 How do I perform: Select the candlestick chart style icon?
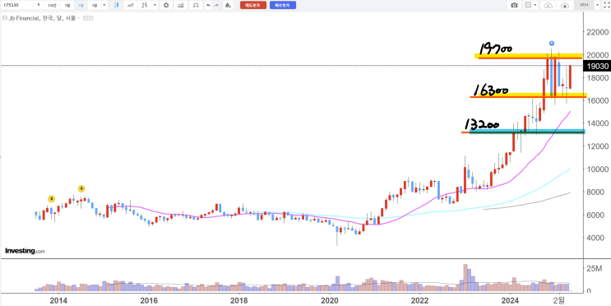(x=117, y=5)
